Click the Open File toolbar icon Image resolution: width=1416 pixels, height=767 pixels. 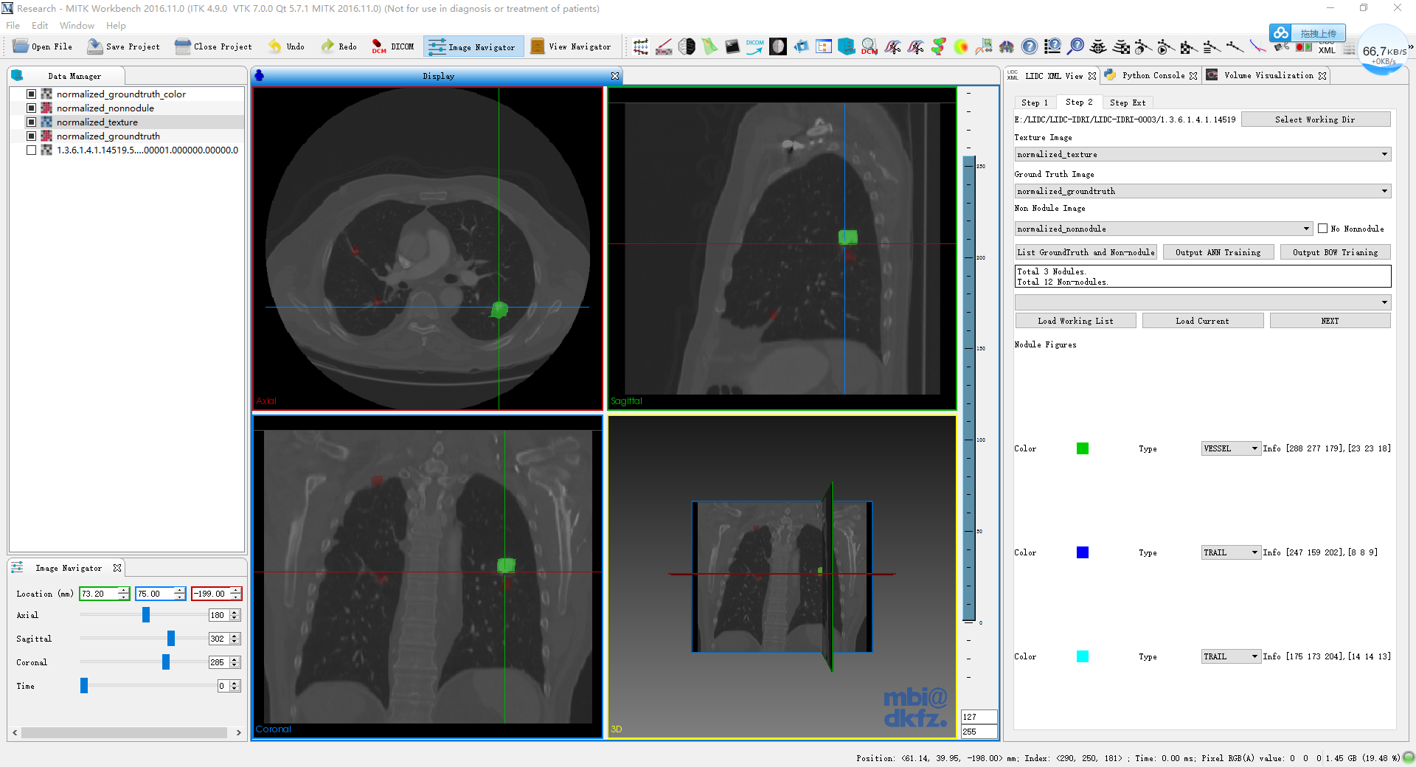pyautogui.click(x=21, y=46)
